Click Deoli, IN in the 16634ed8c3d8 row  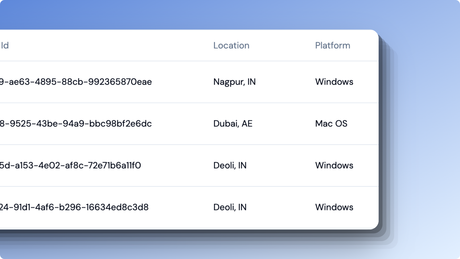coord(230,207)
